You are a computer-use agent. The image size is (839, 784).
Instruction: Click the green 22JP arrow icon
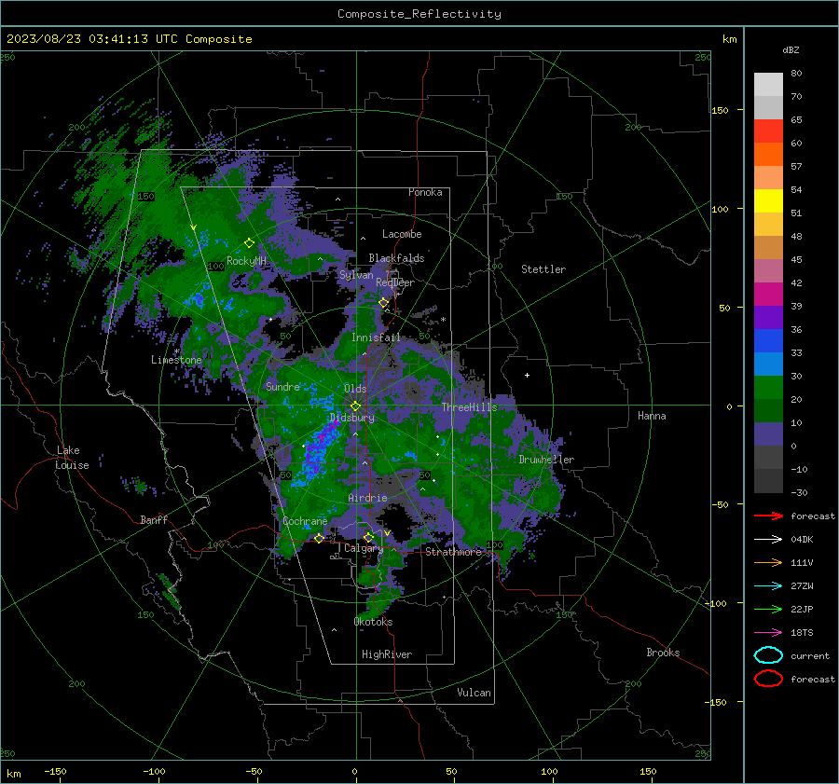pos(768,609)
